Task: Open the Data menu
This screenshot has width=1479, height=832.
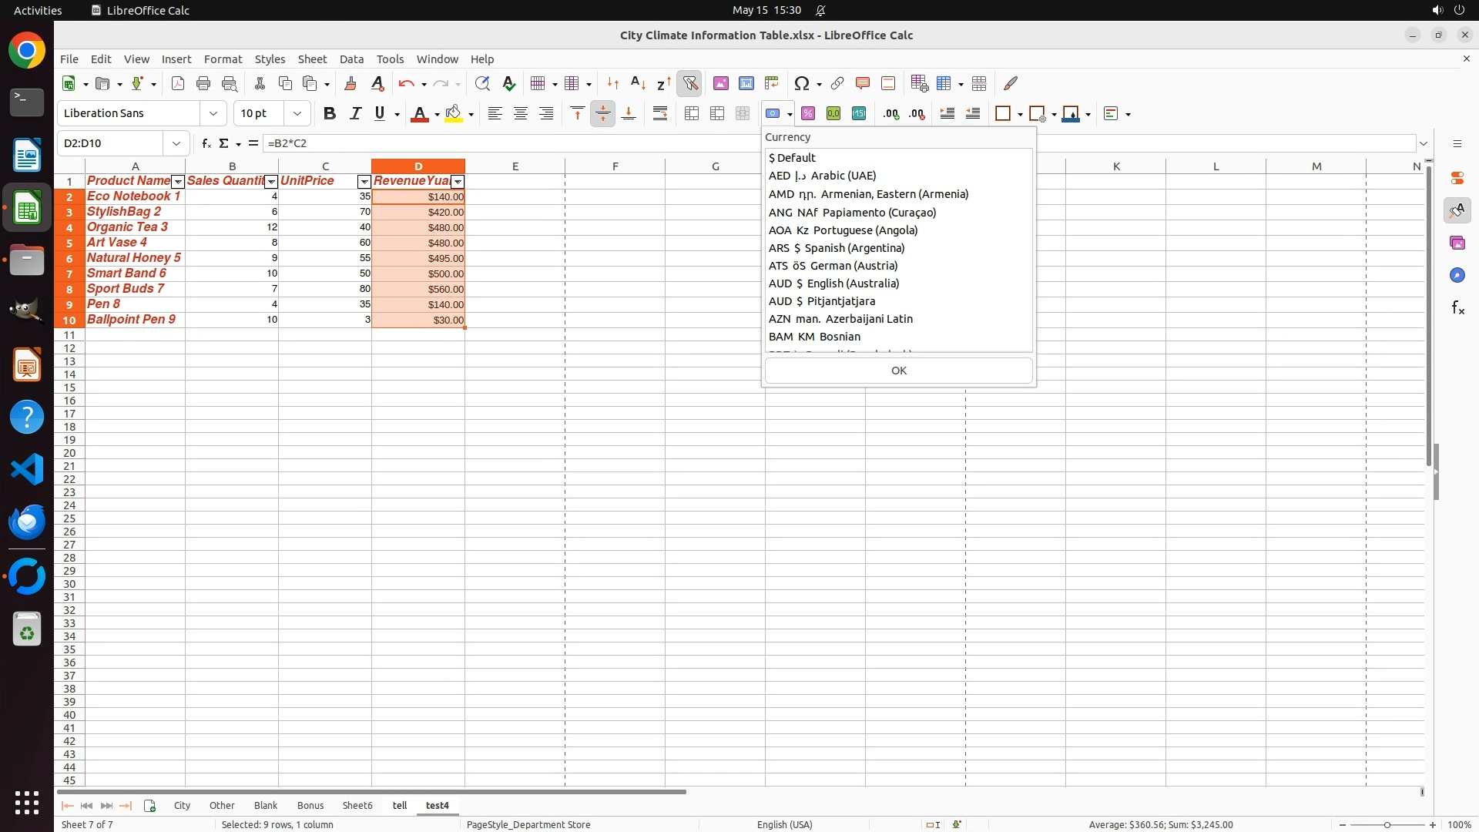Action: point(351,59)
